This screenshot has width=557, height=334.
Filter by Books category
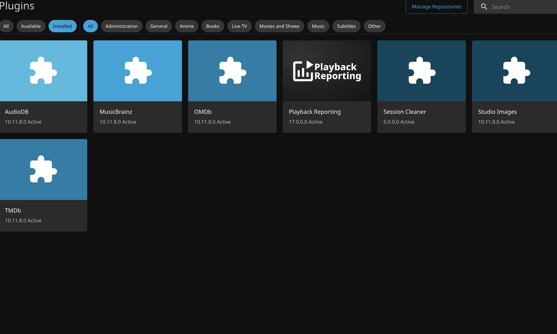[213, 26]
